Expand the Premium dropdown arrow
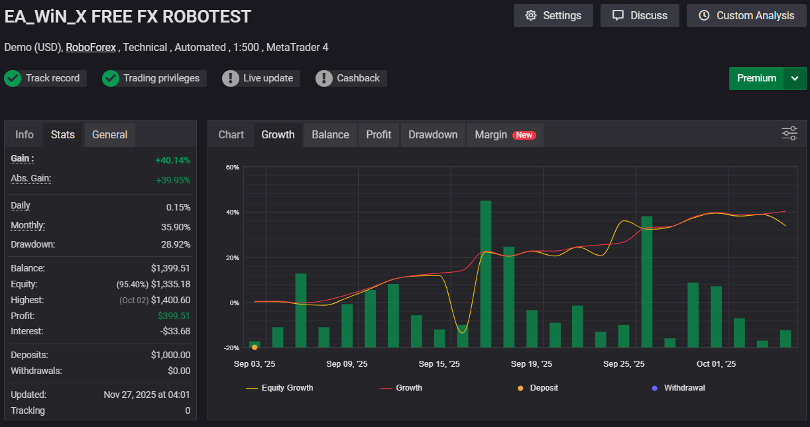This screenshot has width=810, height=427. (795, 78)
